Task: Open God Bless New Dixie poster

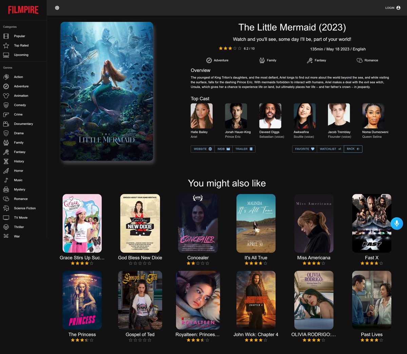Action: [x=140, y=223]
